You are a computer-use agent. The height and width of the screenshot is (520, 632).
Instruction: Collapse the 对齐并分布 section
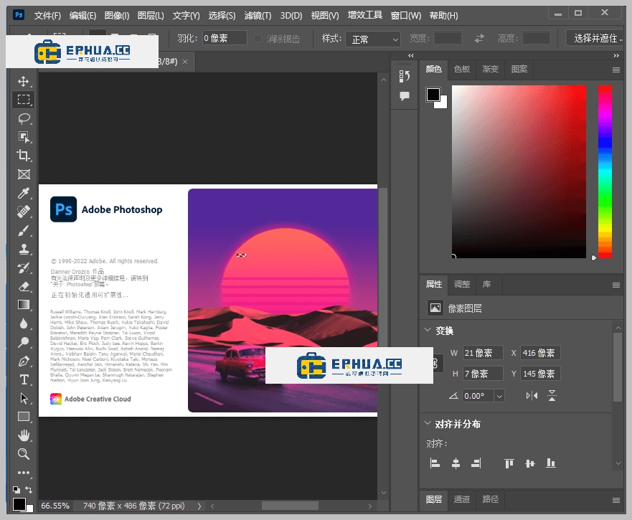click(428, 423)
